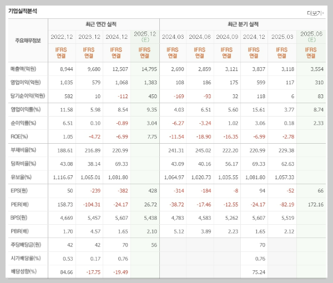Click the 428 EPS estimate value
Screen dimensions: 333x283
click(153, 191)
